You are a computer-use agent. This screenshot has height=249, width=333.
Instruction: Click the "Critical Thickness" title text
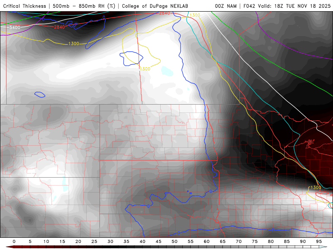[25, 6]
